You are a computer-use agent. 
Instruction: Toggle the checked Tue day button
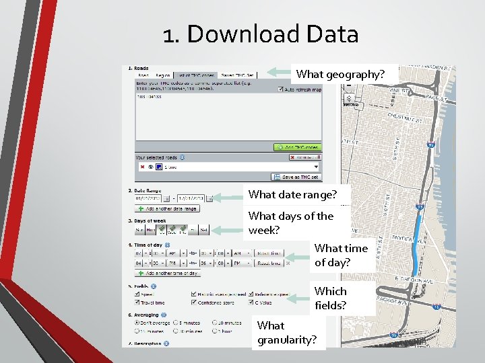tap(162, 230)
